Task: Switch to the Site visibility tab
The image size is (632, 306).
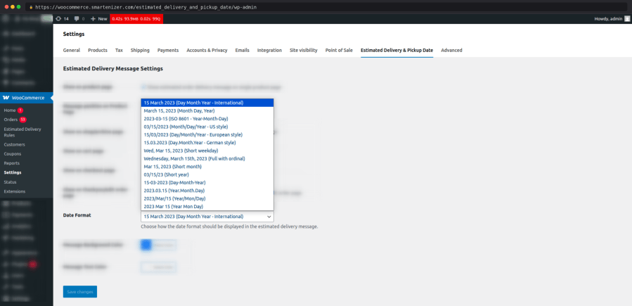Action: 304,51
